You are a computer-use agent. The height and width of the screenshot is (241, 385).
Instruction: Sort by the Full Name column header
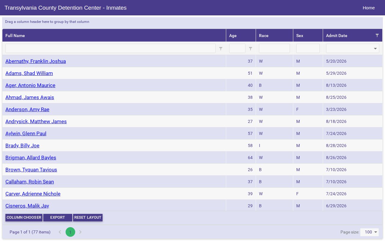[114, 36]
